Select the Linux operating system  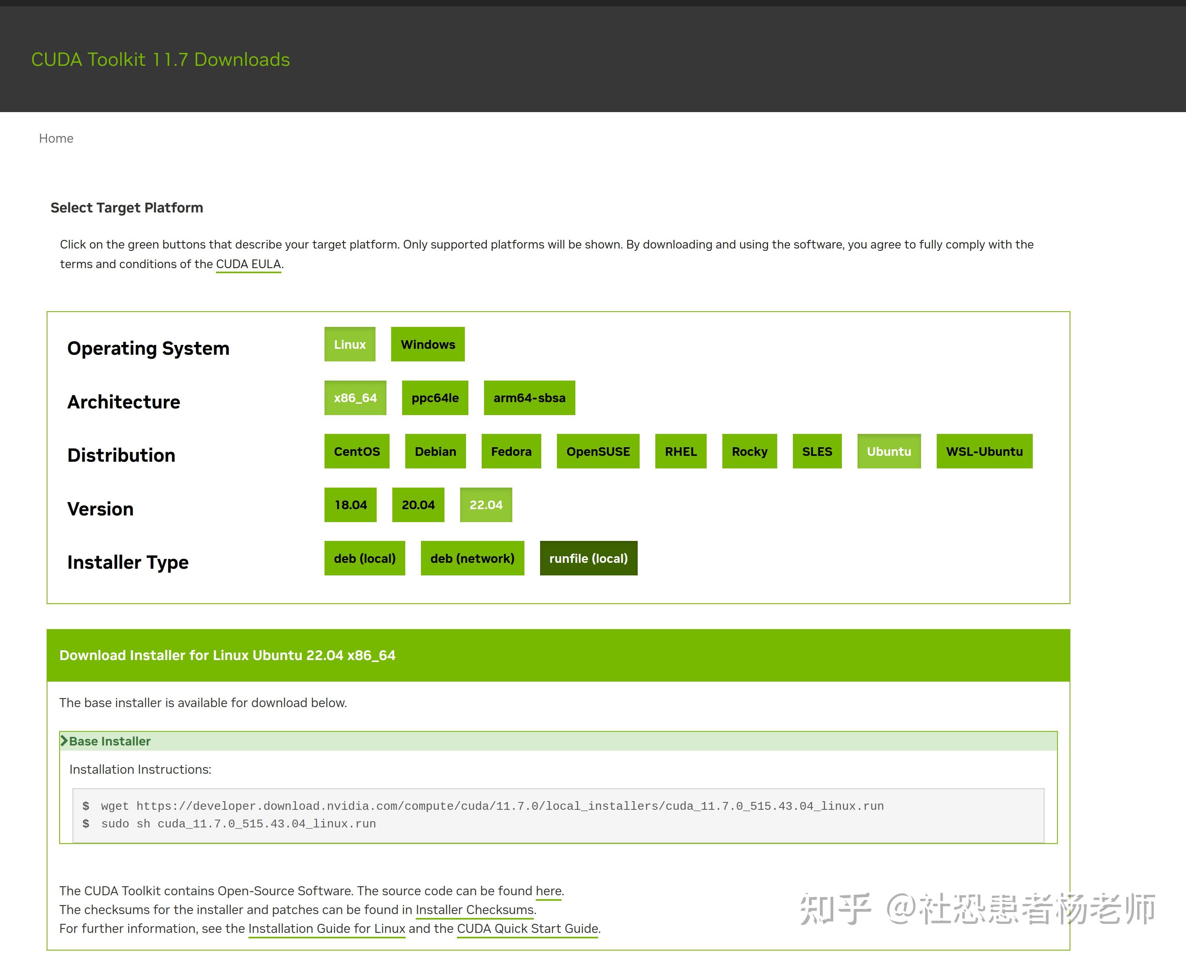(349, 344)
